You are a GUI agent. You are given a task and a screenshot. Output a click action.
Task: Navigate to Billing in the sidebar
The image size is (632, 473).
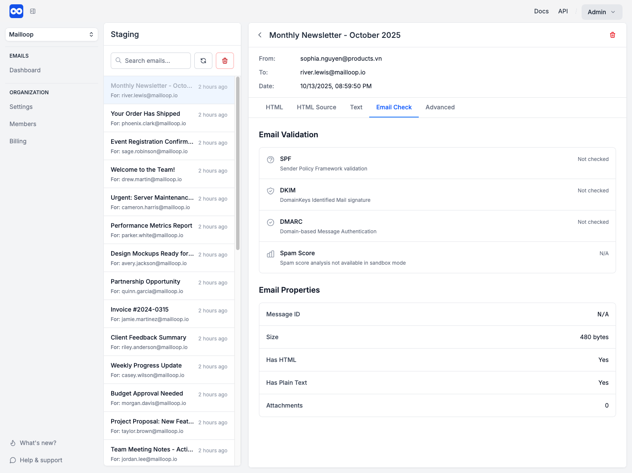coord(18,141)
